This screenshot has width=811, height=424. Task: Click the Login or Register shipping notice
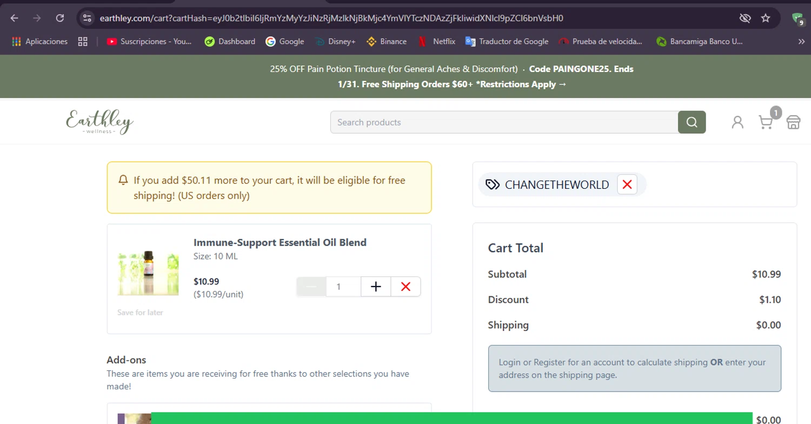[x=635, y=368]
